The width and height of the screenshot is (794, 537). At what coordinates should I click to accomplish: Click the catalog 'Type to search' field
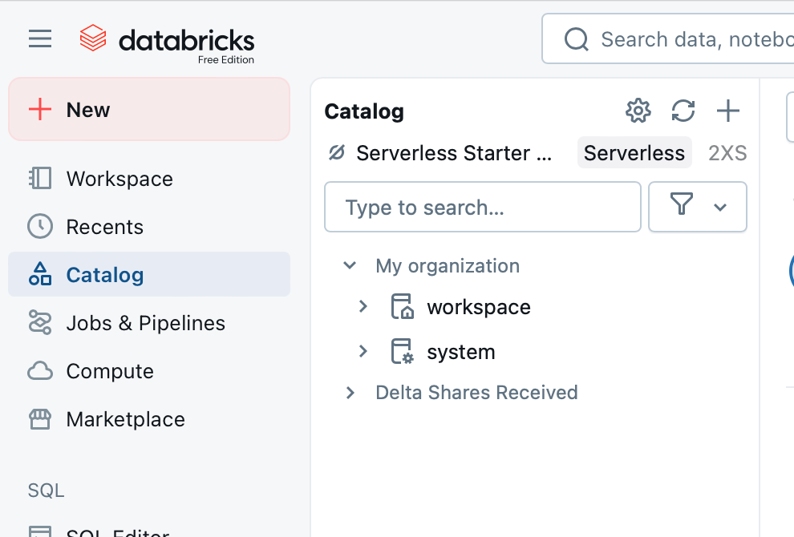pyautogui.click(x=482, y=208)
